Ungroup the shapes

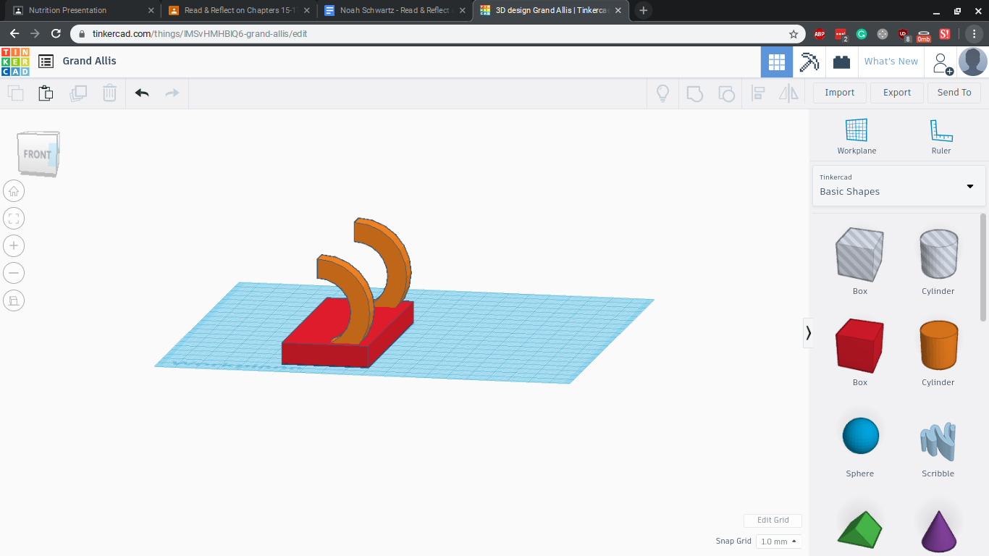point(726,93)
